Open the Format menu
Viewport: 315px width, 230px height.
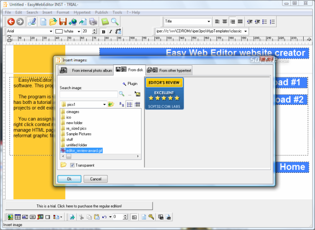63,12
